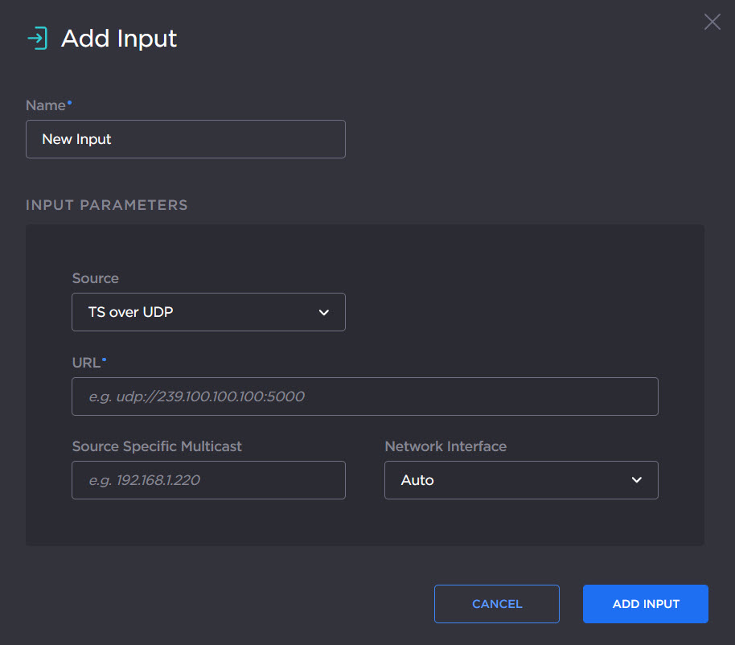Viewport: 735px width, 645px height.
Task: Click the Source Specific Multicast field
Action: point(208,479)
